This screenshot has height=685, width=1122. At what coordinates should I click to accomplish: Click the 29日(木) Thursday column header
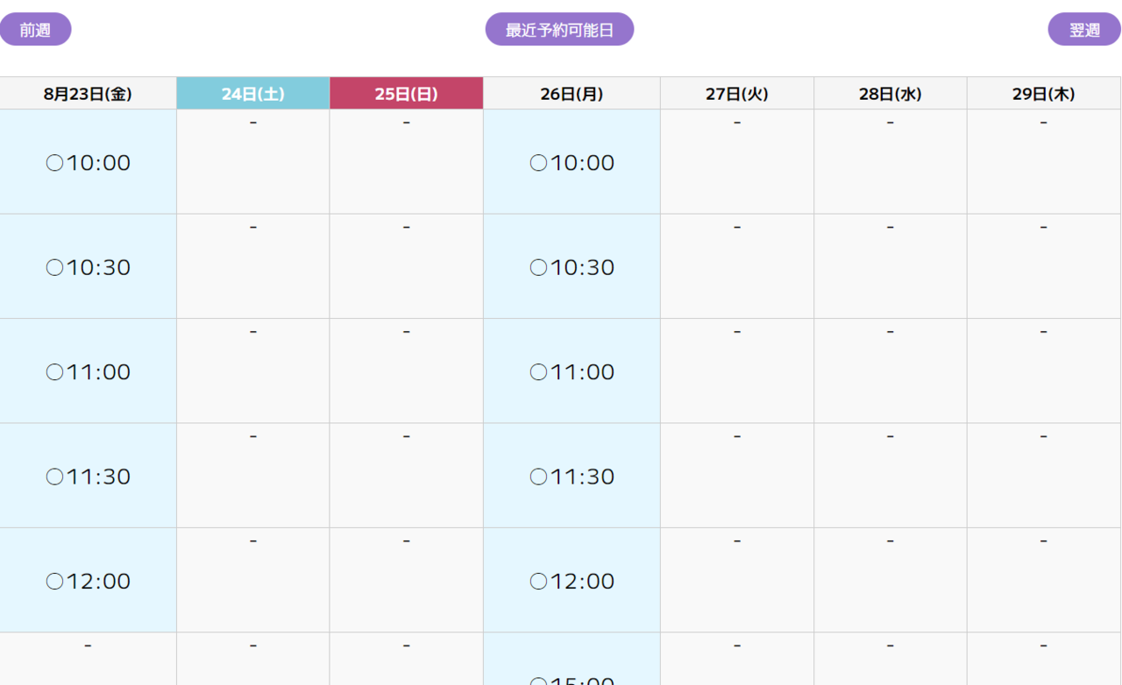coord(1043,94)
